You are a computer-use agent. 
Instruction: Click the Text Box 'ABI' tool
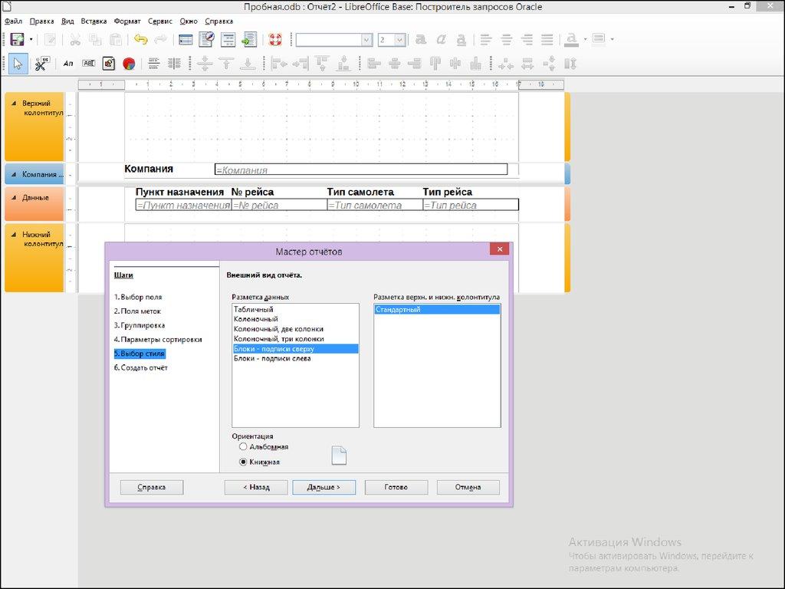[x=89, y=64]
